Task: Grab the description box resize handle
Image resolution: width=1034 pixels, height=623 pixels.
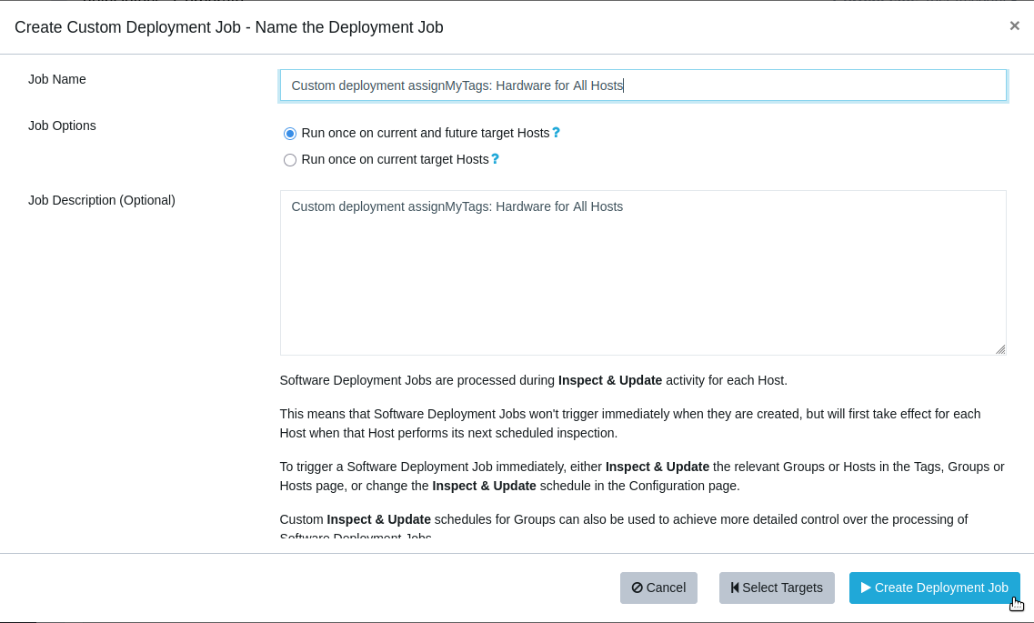Action: point(999,348)
